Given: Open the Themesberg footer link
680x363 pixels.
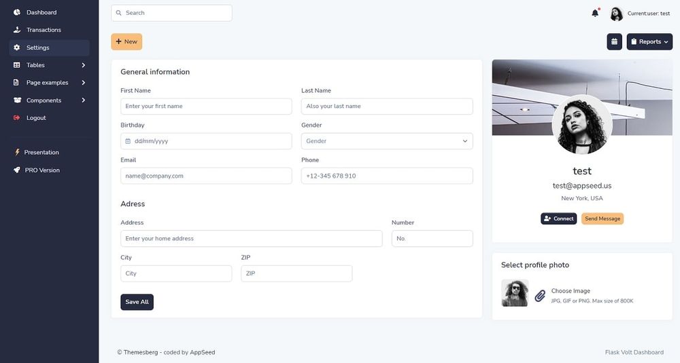Looking at the screenshot, I should [141, 352].
